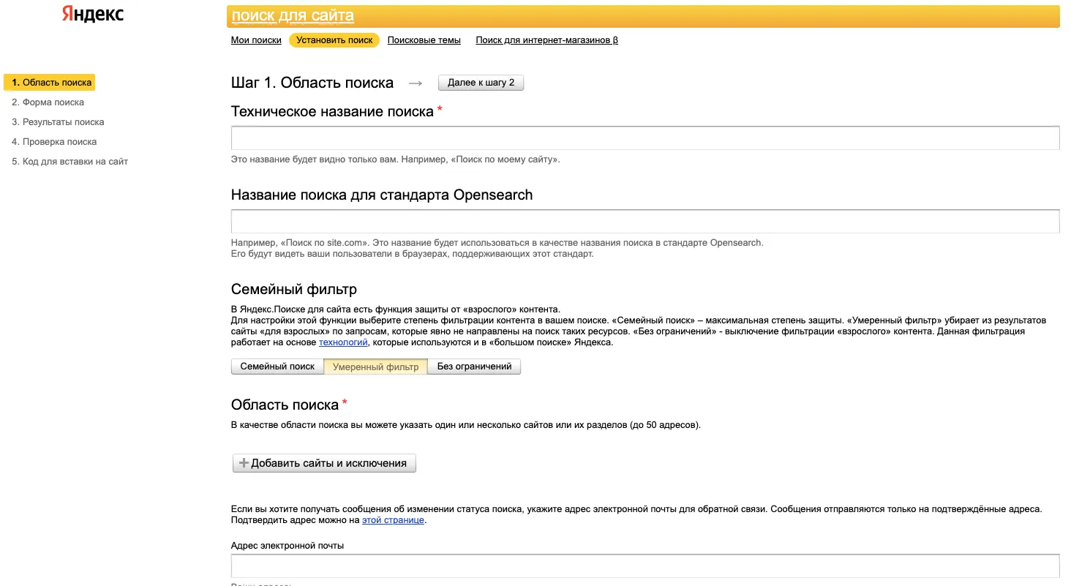The image size is (1071, 586).
Task: Focus the Адрес электронной почты field
Action: (645, 566)
